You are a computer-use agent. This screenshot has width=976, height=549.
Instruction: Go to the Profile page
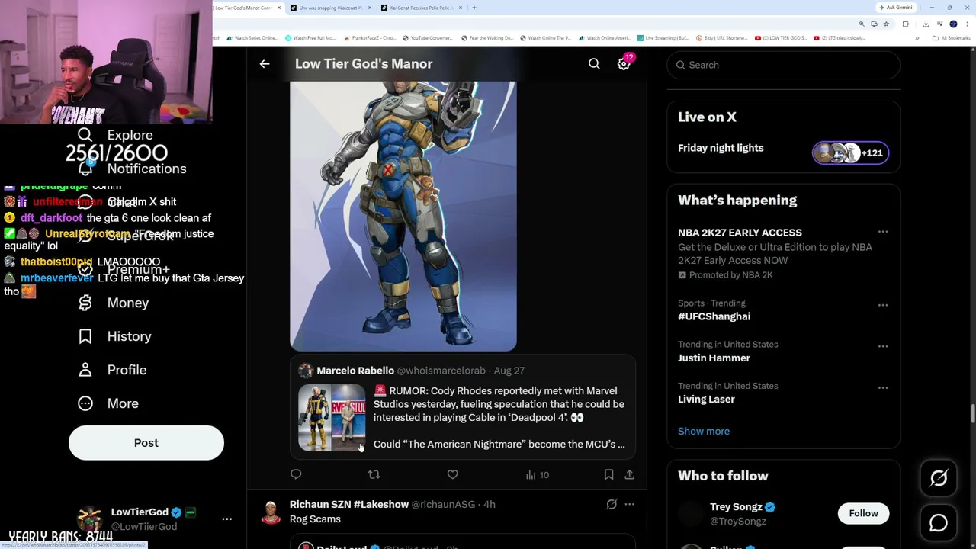[112, 370]
